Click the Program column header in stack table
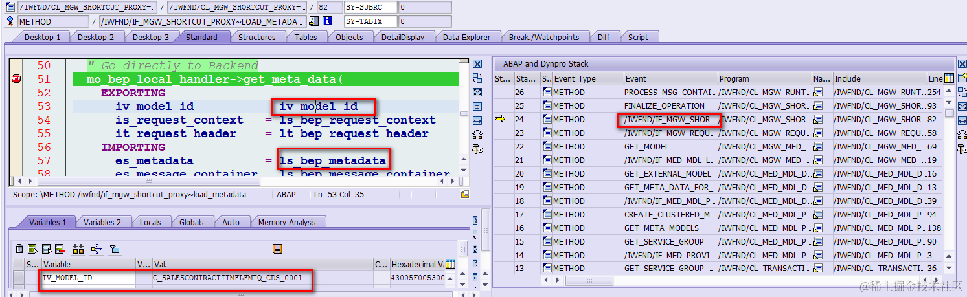Viewport: 967px width, 297px height. [764, 78]
